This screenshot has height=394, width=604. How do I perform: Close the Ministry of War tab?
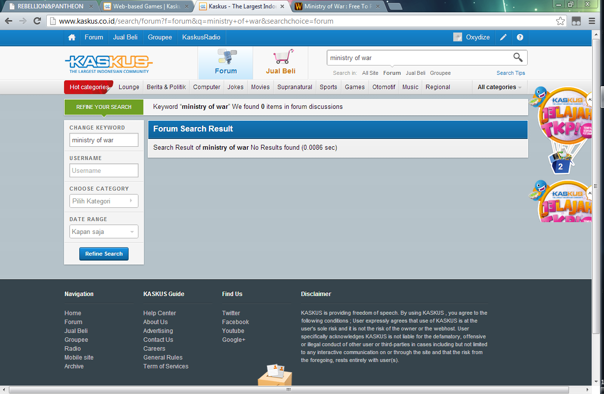click(378, 7)
